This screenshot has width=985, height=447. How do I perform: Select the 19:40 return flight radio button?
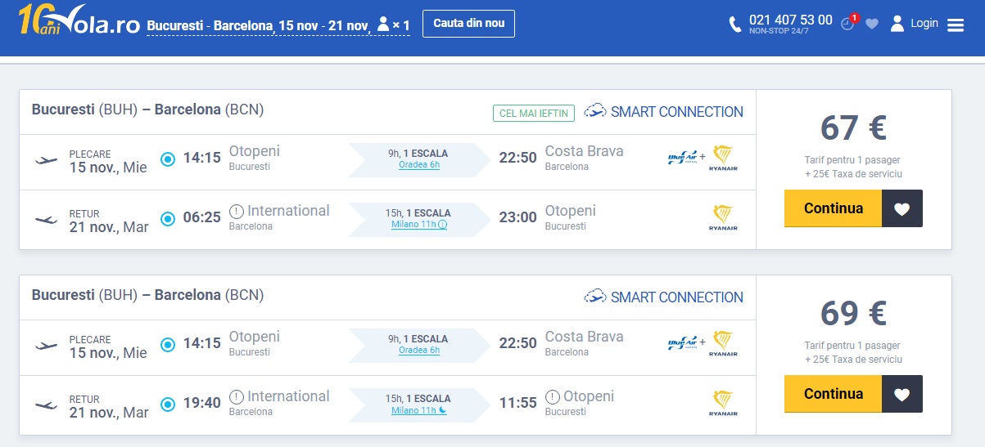(168, 404)
